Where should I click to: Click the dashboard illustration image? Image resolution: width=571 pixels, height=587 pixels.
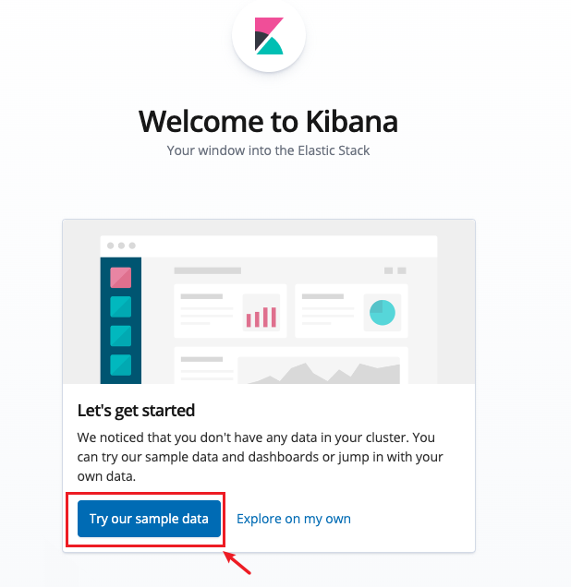click(x=269, y=302)
